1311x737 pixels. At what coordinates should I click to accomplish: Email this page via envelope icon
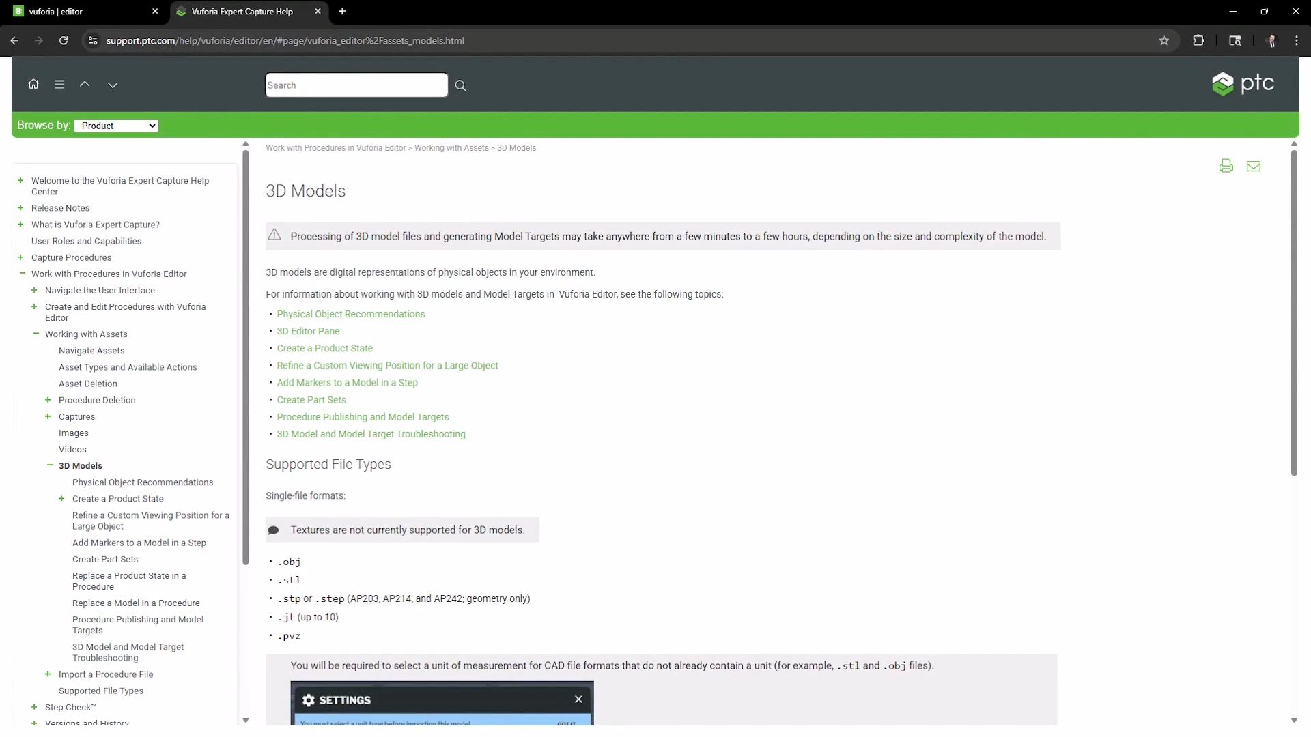click(x=1254, y=166)
